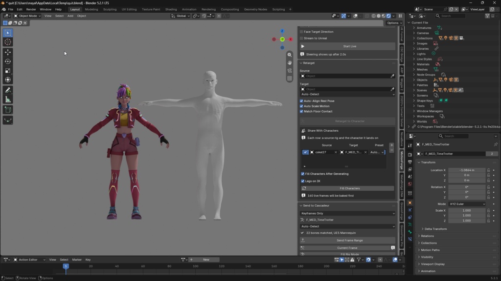
Task: Choose the Measure tool
Action: click(8, 100)
